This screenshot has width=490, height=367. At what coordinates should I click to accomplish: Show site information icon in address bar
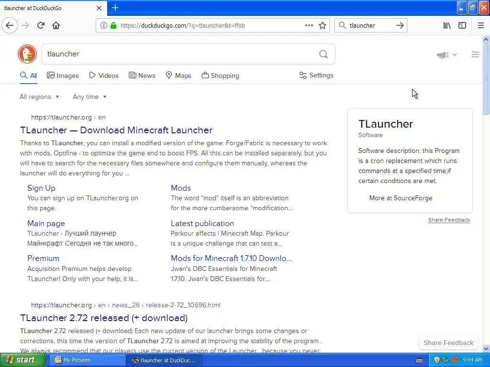coord(104,25)
